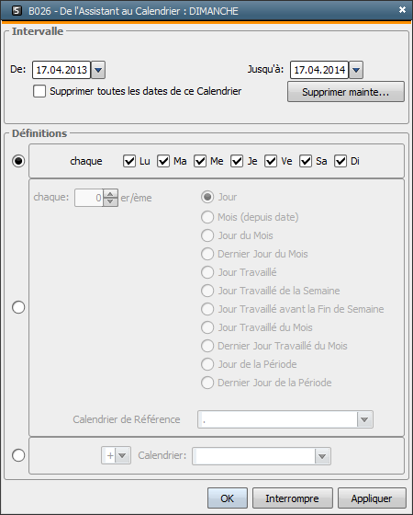
Task: Uncheck the Sa weekday checkbox
Action: [x=306, y=161]
